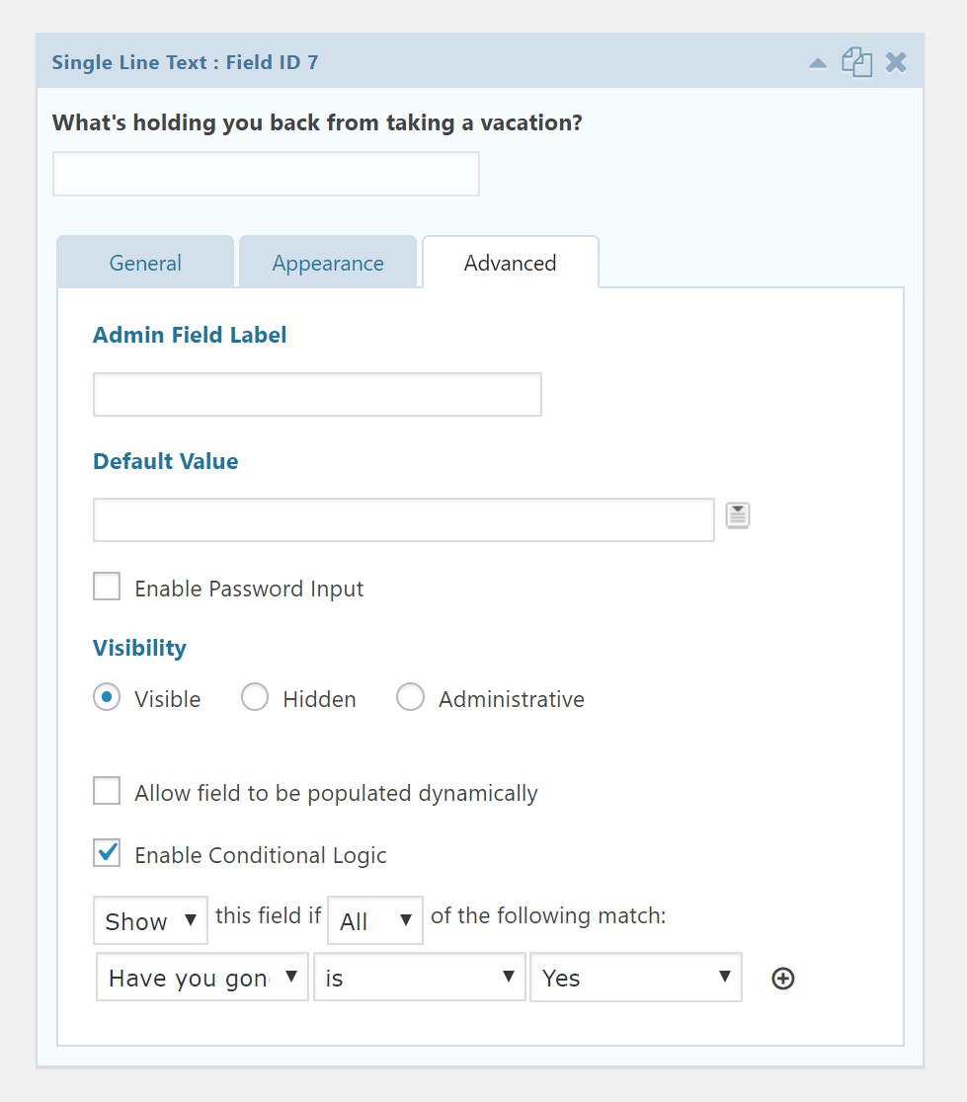
Task: Disable Enable Conditional Logic checkbox
Action: pos(107,853)
